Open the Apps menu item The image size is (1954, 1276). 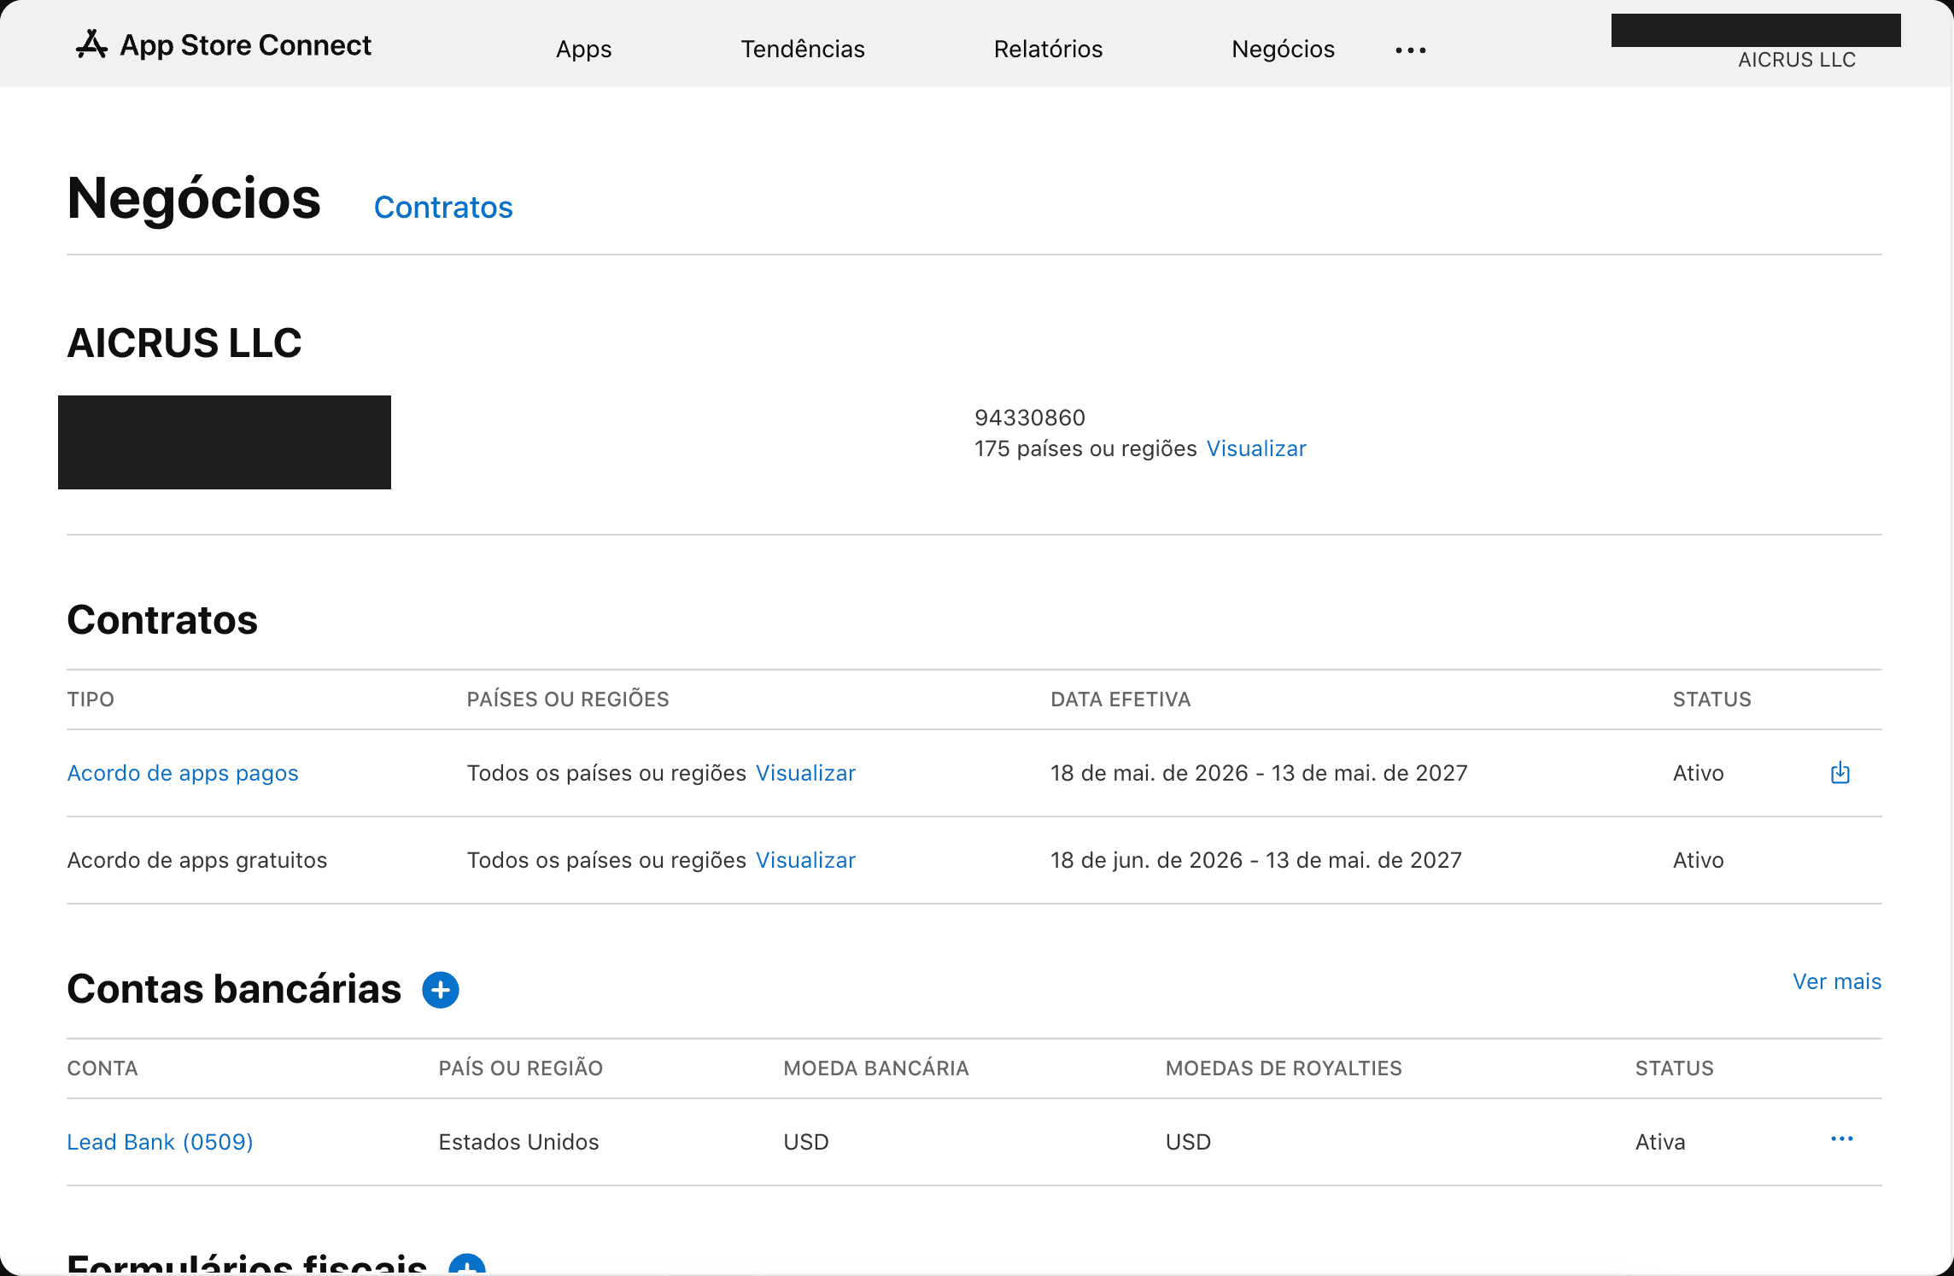click(x=584, y=50)
